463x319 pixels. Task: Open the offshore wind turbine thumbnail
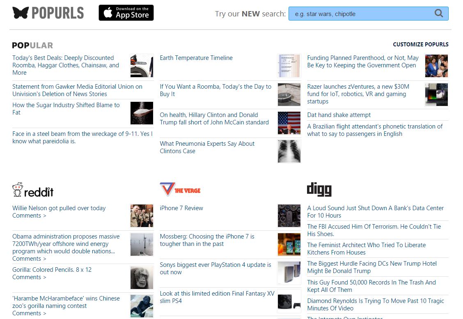142,245
